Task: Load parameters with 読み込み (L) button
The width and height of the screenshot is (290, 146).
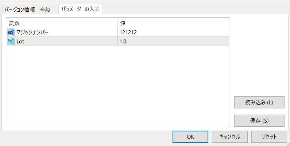Action: pyautogui.click(x=259, y=102)
